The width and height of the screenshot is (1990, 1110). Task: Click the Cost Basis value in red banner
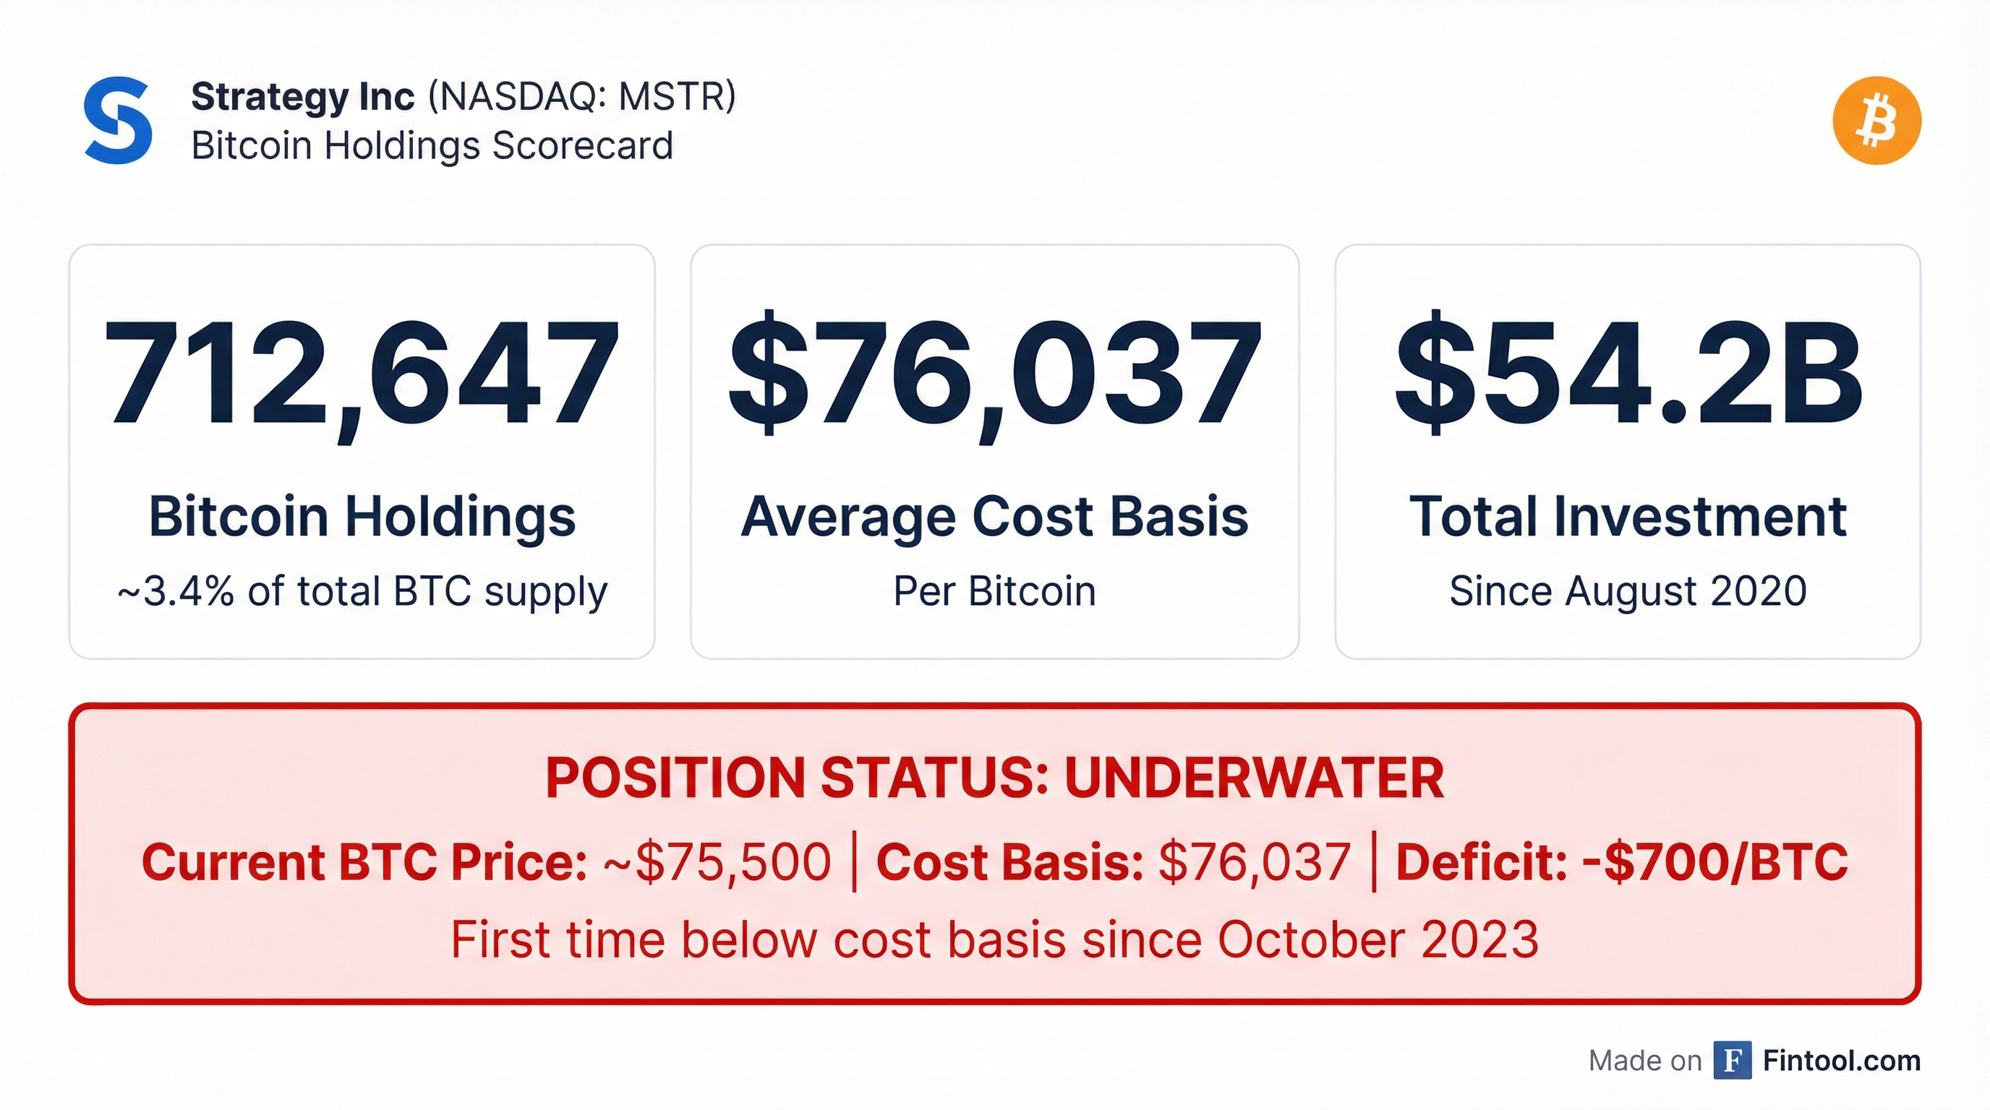tap(1254, 861)
